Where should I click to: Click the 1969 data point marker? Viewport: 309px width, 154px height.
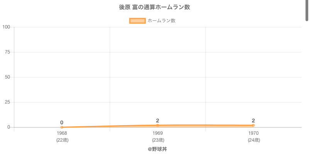click(x=158, y=125)
